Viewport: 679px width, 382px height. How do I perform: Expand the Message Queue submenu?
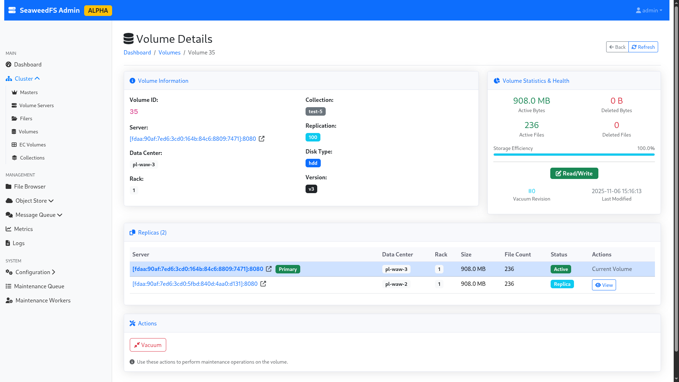(34, 215)
